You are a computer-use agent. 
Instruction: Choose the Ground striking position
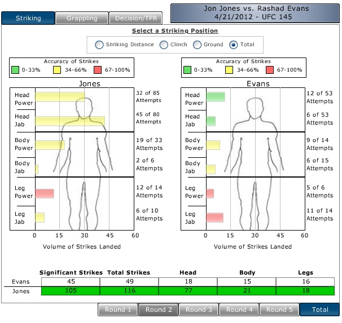[x=198, y=45]
